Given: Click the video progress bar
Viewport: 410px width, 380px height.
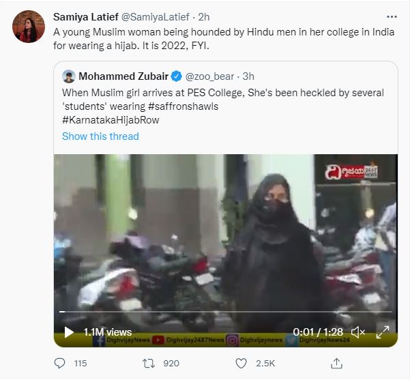Looking at the screenshot, I should point(225,312).
